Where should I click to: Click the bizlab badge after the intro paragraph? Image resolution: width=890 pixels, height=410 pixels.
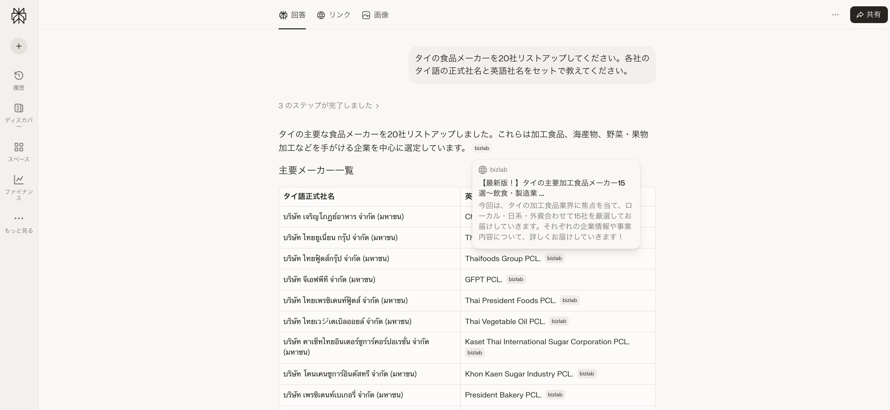point(482,148)
